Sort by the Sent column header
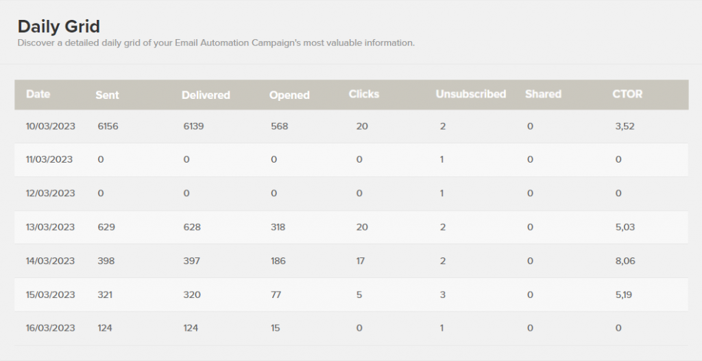Image resolution: width=702 pixels, height=361 pixels. click(x=107, y=95)
